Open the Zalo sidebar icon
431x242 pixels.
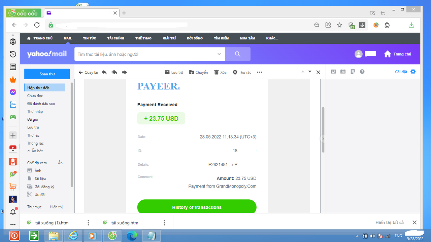(x=13, y=105)
